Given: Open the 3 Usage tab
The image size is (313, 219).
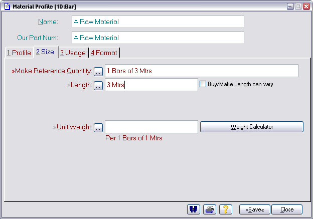Looking at the screenshot, I should 73,53.
